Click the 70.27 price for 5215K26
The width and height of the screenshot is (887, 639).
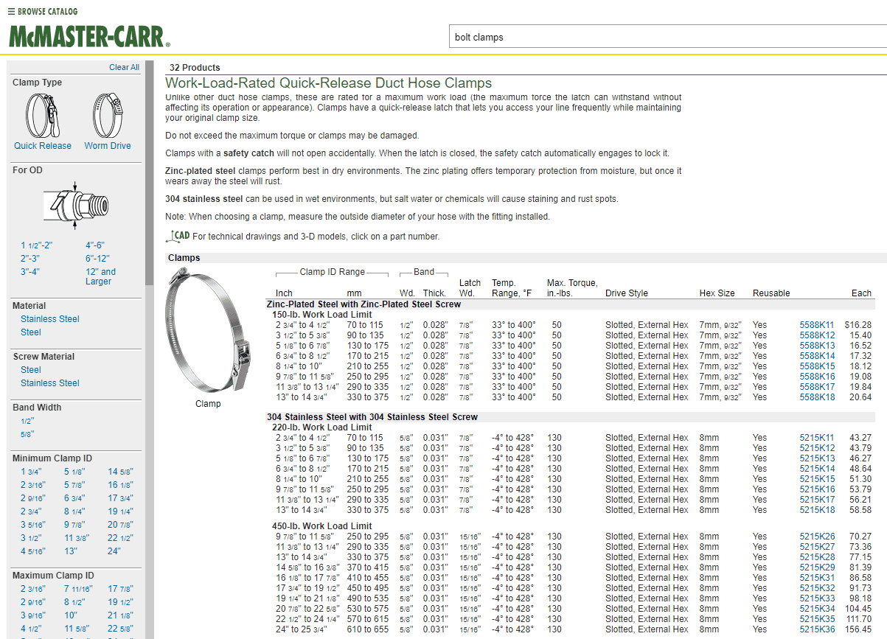point(860,537)
